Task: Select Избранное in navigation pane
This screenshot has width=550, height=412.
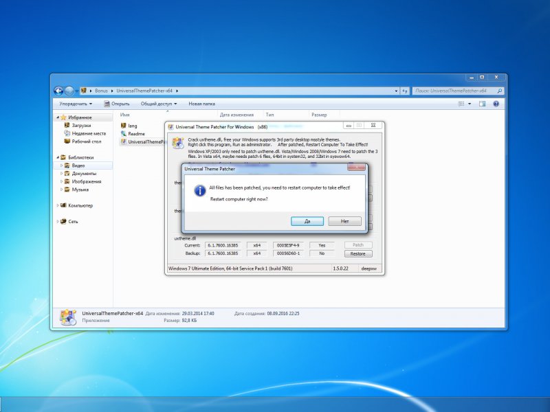Action: (80, 117)
